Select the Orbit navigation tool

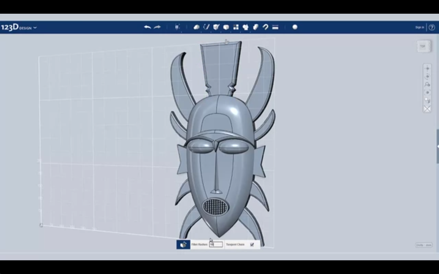(x=427, y=76)
